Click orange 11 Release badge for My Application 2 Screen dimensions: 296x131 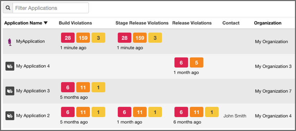point(197,112)
